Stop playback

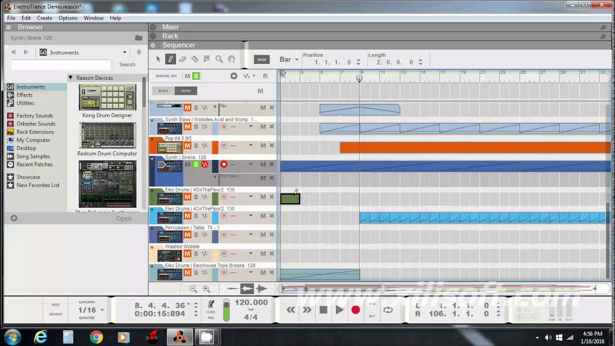pos(323,310)
